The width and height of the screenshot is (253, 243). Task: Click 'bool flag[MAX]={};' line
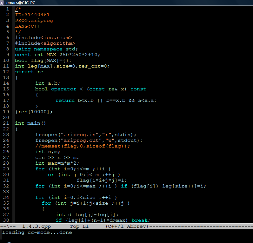click(x=43, y=61)
